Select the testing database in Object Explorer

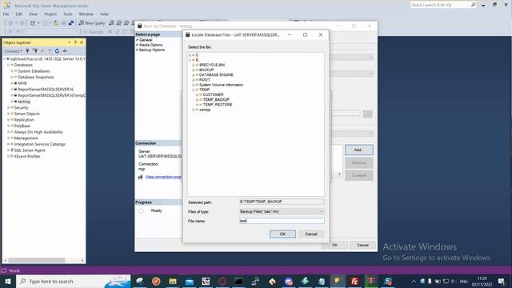(x=24, y=102)
